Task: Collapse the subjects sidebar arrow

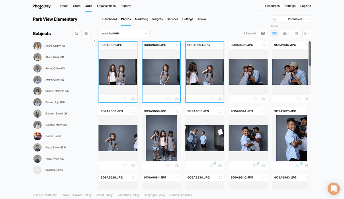Action: pos(94,41)
